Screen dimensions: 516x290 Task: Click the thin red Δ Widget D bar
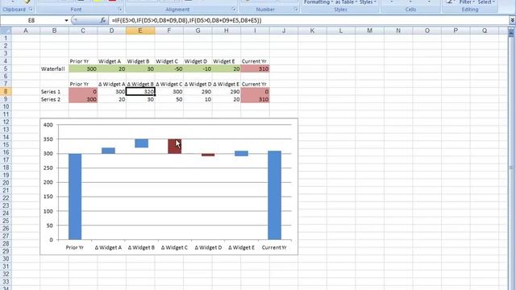[208, 155]
